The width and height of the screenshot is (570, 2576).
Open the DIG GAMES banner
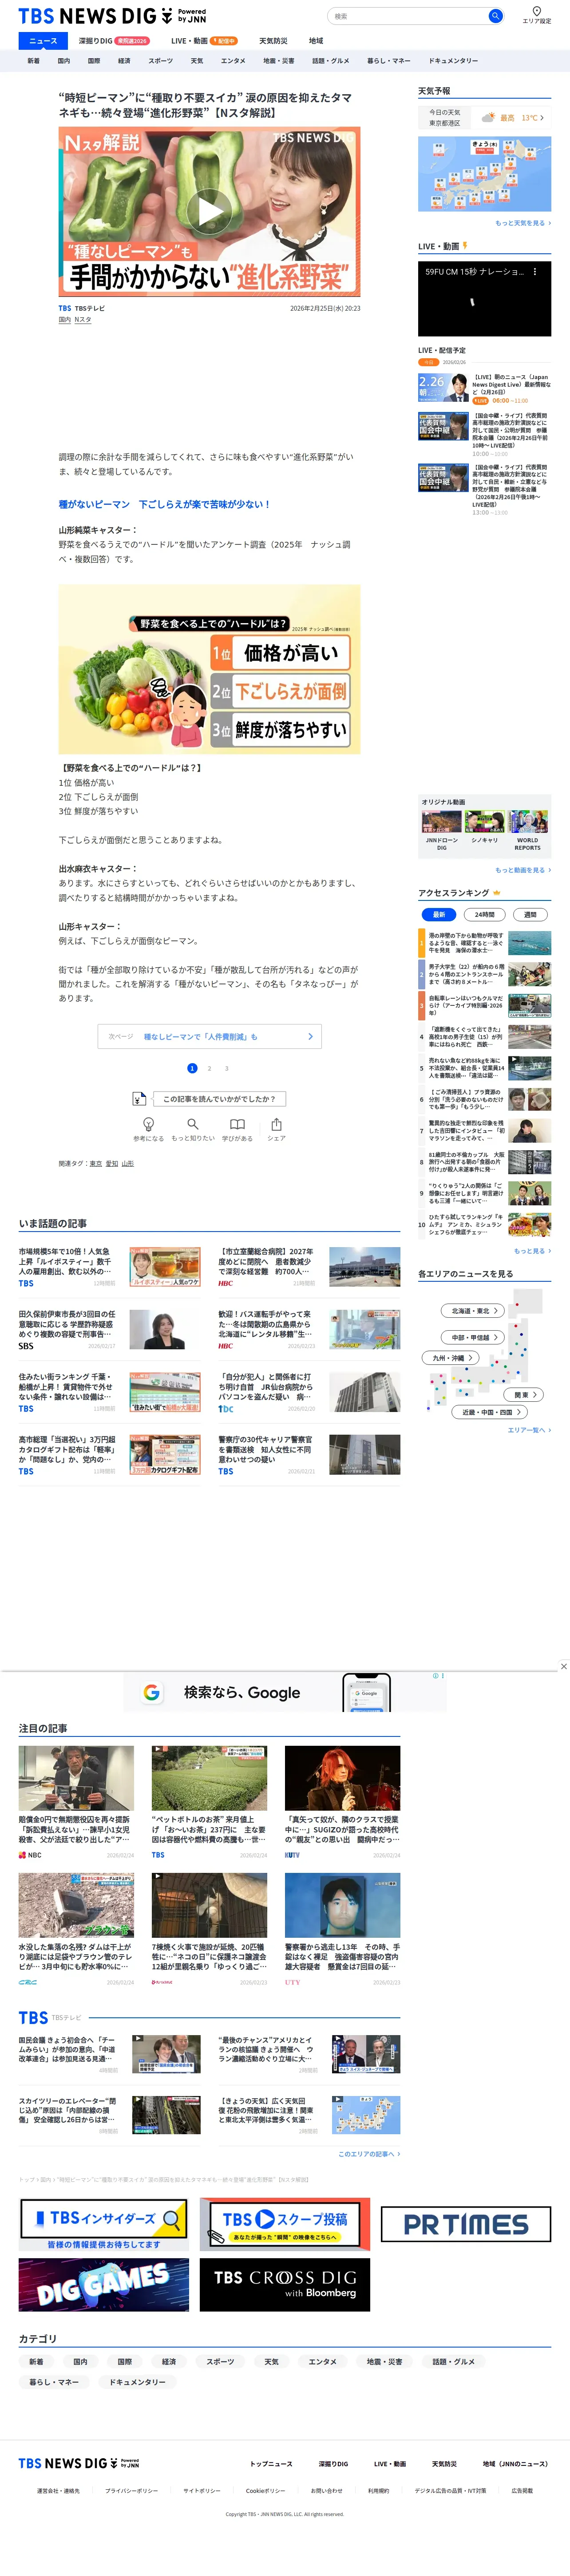(x=104, y=2284)
